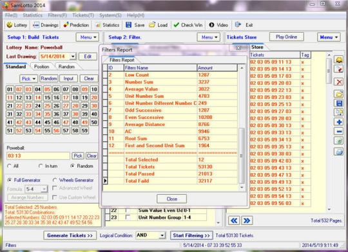
Task: Click the Tickets Store list scrollbar thumb
Action: coord(329,71)
